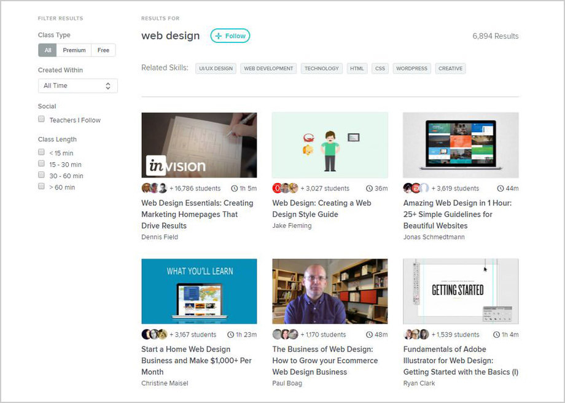The image size is (565, 403).
Task: Click the plus icon on Follow button
Action: tap(218, 36)
